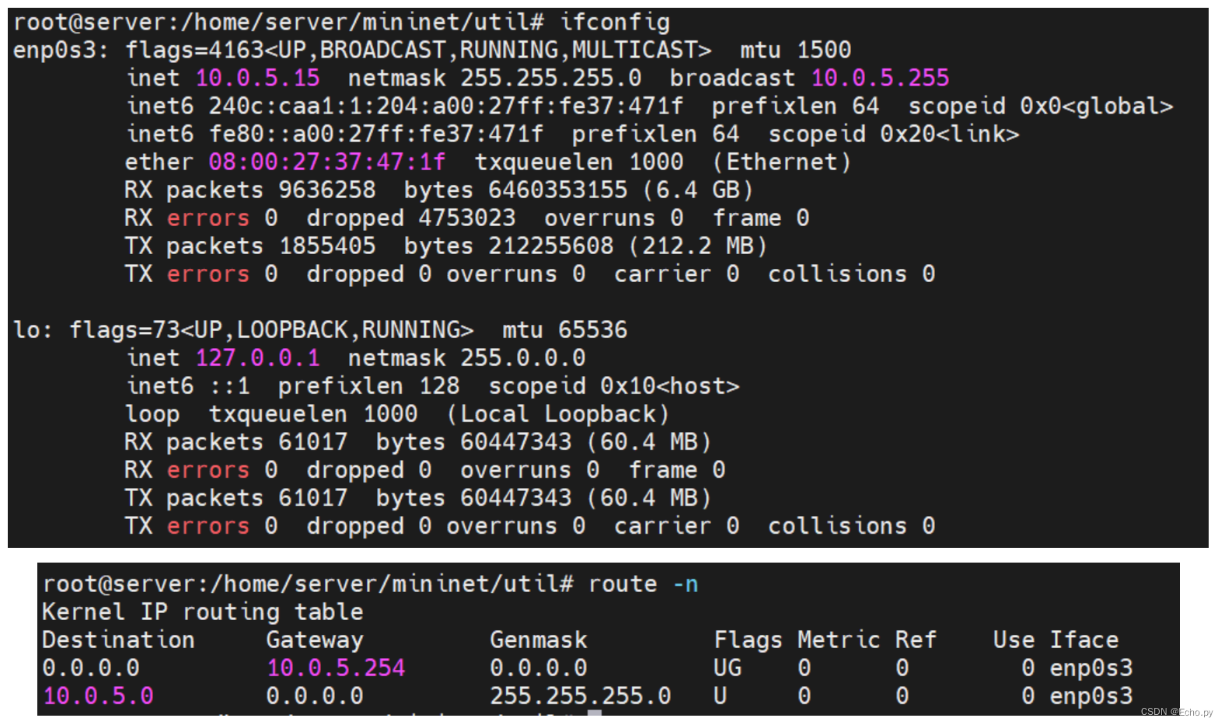Select the enp0s3 interface name in ifconfig output
Image resolution: width=1225 pixels, height=725 pixels.
55,51
